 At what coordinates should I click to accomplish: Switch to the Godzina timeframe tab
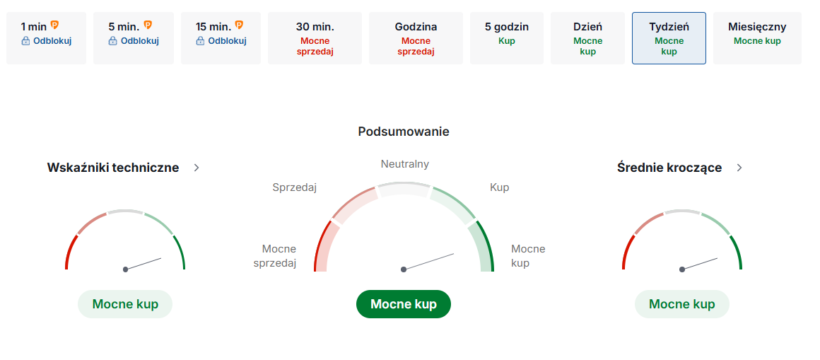[416, 38]
